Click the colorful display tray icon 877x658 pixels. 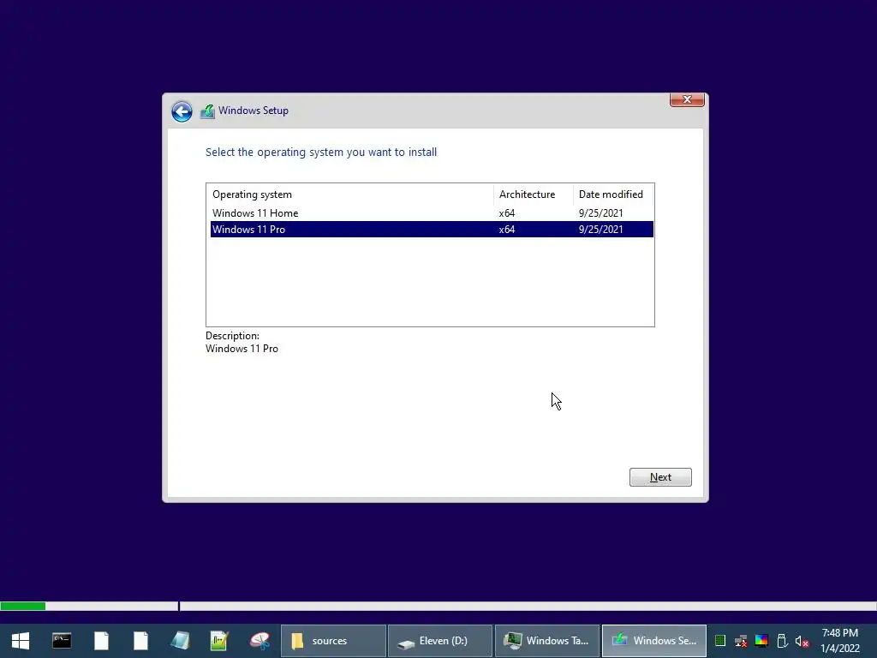(x=761, y=641)
